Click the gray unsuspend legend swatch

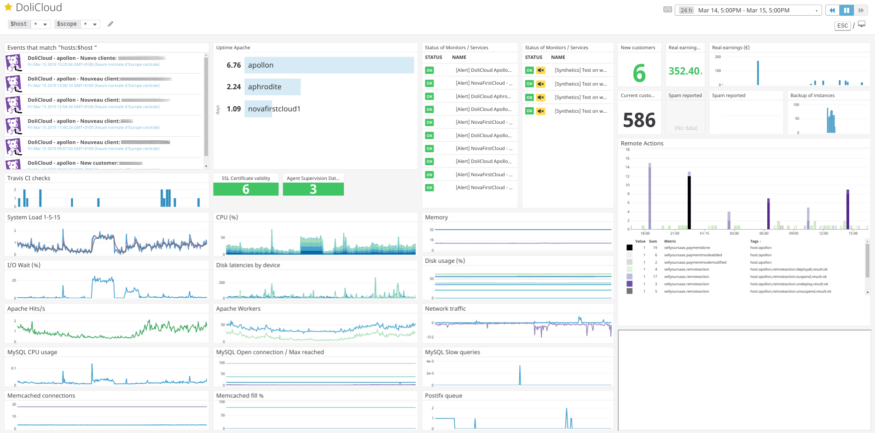point(629,291)
